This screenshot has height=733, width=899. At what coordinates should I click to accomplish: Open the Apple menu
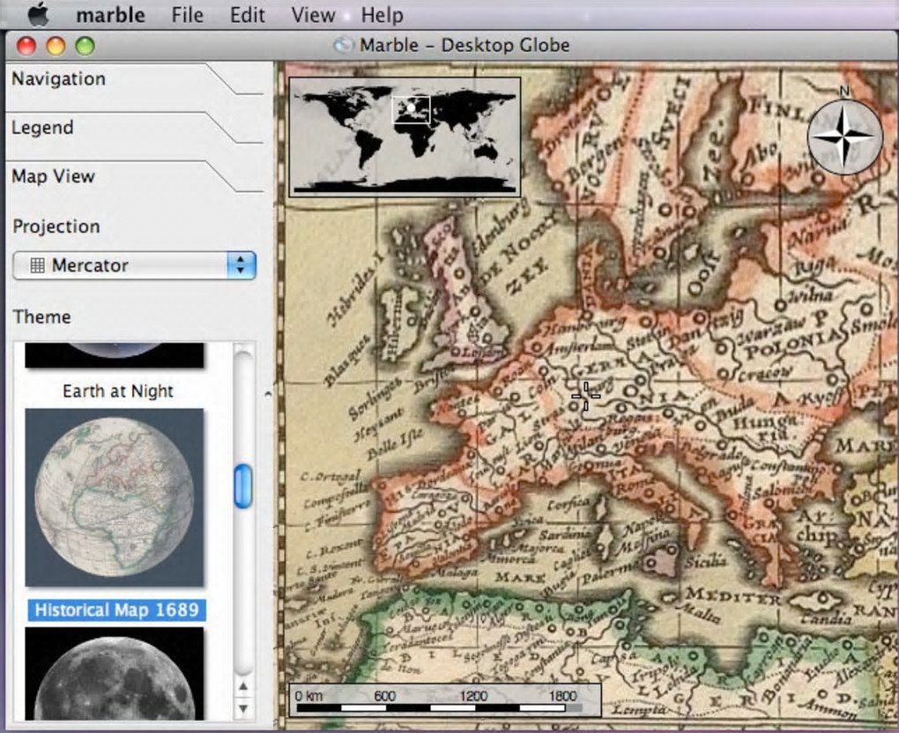tap(38, 15)
